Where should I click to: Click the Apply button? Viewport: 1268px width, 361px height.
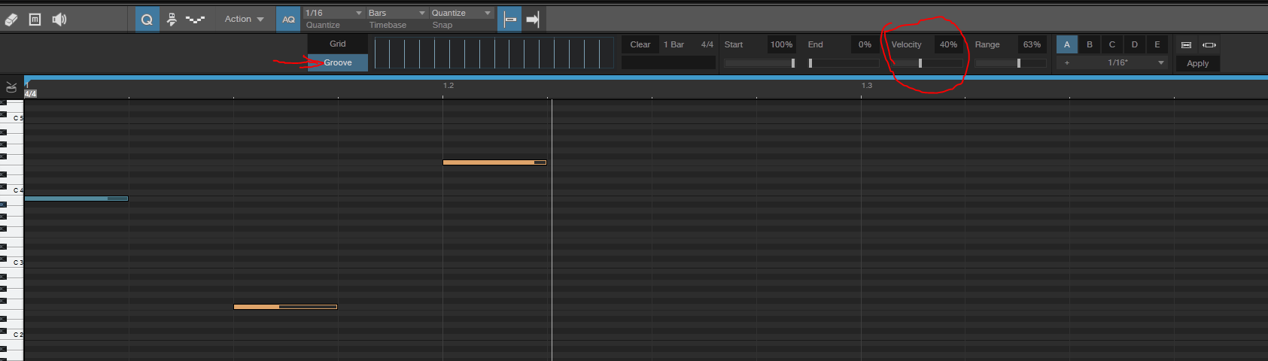pyautogui.click(x=1197, y=63)
